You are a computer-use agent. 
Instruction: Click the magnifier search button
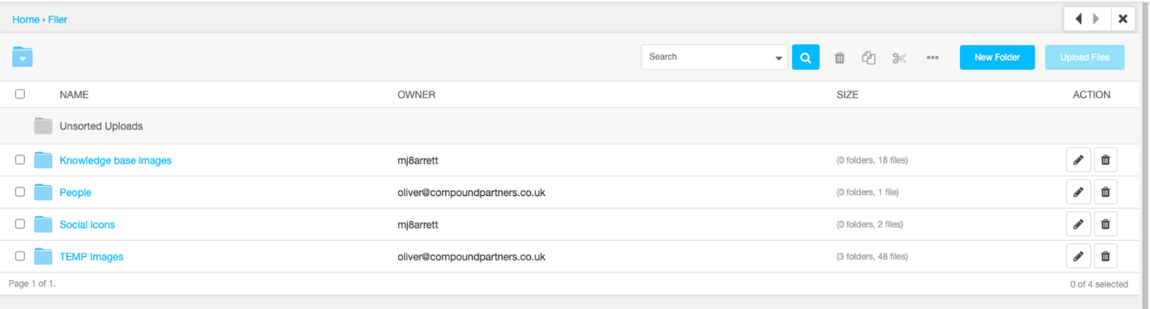tap(805, 57)
